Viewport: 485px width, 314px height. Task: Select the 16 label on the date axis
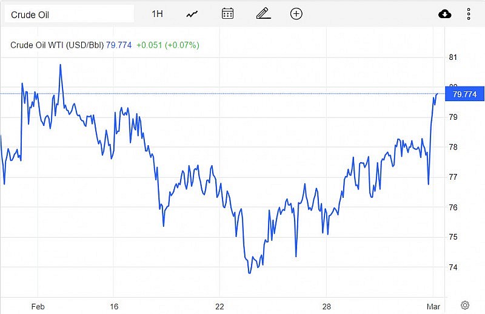pyautogui.click(x=114, y=306)
